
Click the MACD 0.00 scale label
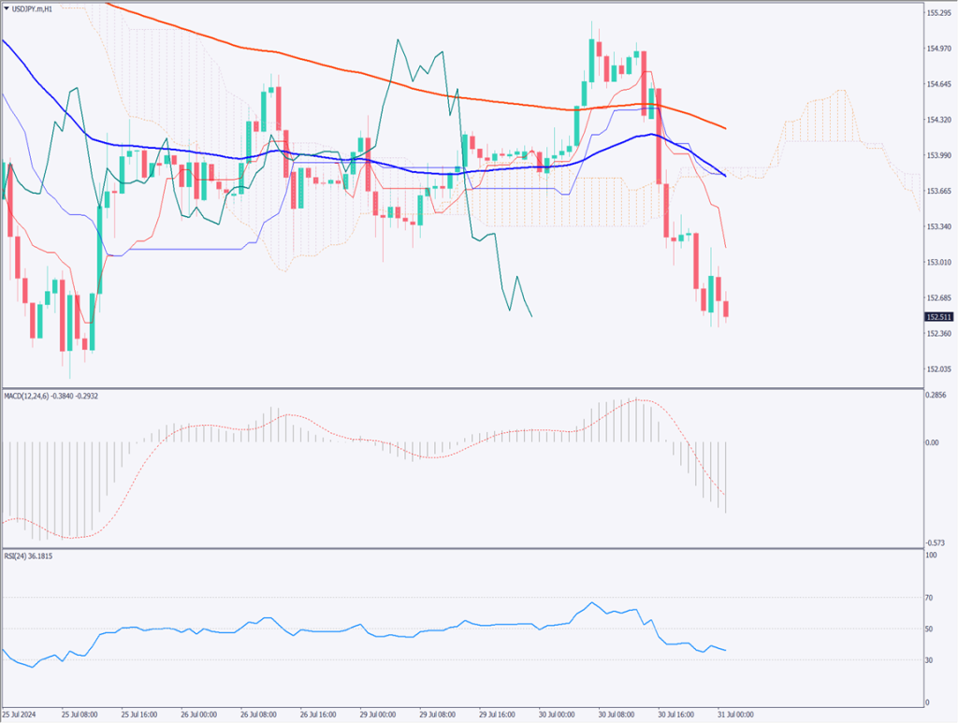[933, 442]
